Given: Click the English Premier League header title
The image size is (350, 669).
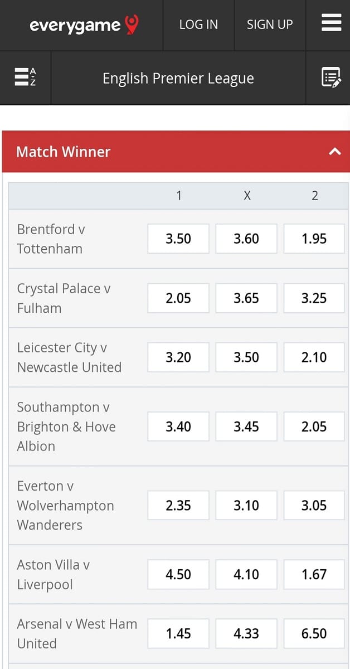Looking at the screenshot, I should pyautogui.click(x=178, y=79).
